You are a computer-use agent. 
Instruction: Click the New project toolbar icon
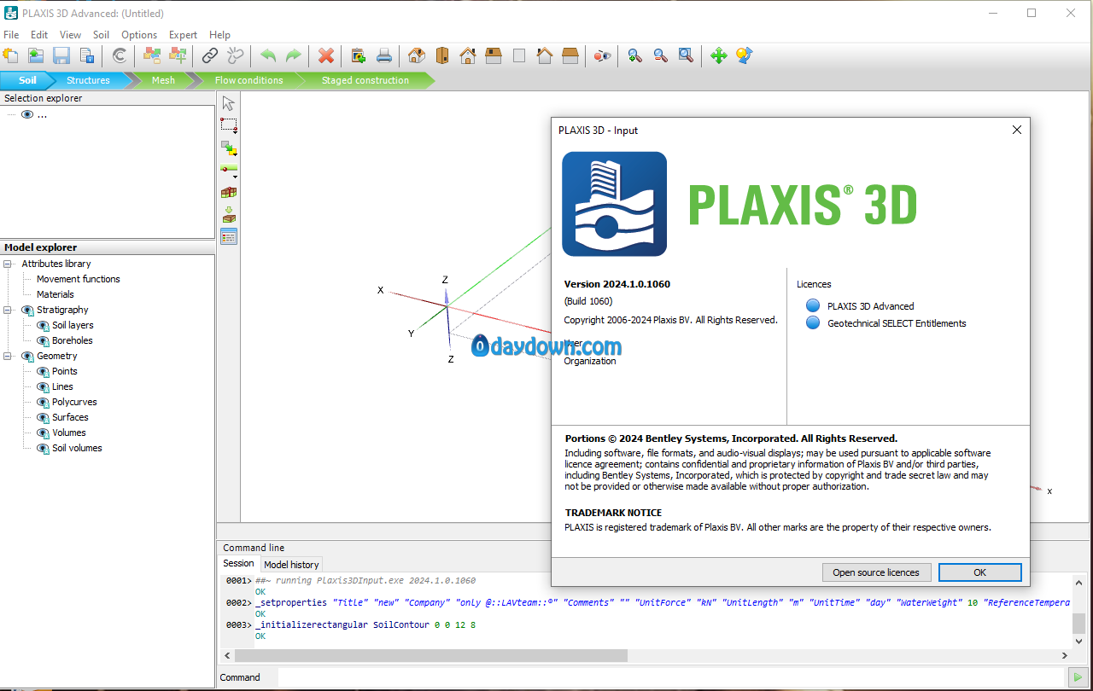click(x=10, y=55)
